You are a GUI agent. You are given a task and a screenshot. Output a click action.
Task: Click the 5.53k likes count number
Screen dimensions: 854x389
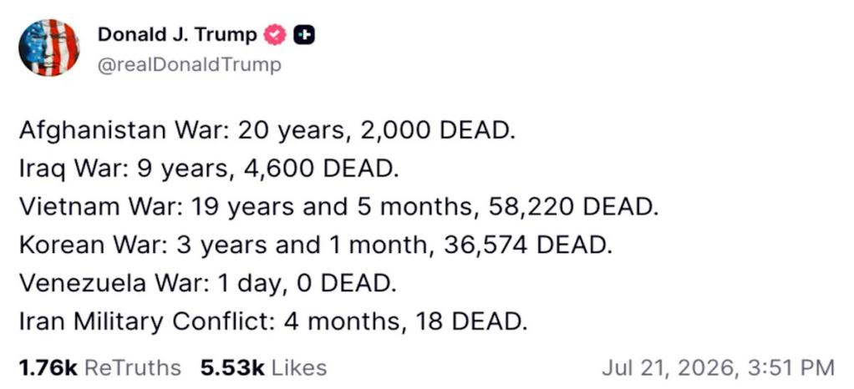point(232,368)
